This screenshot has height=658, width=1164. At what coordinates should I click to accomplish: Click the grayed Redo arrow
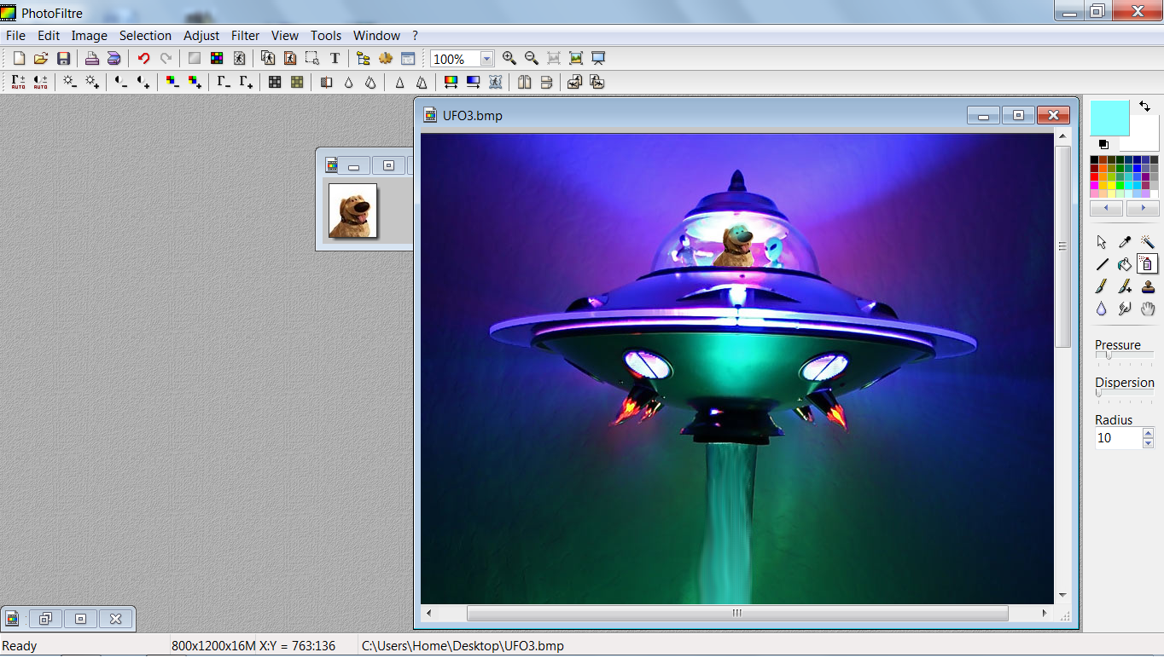tap(166, 58)
